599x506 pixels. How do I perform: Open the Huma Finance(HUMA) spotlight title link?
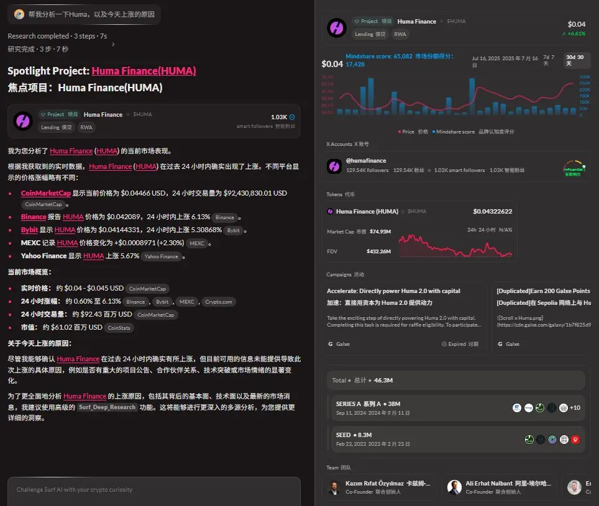[x=144, y=71]
